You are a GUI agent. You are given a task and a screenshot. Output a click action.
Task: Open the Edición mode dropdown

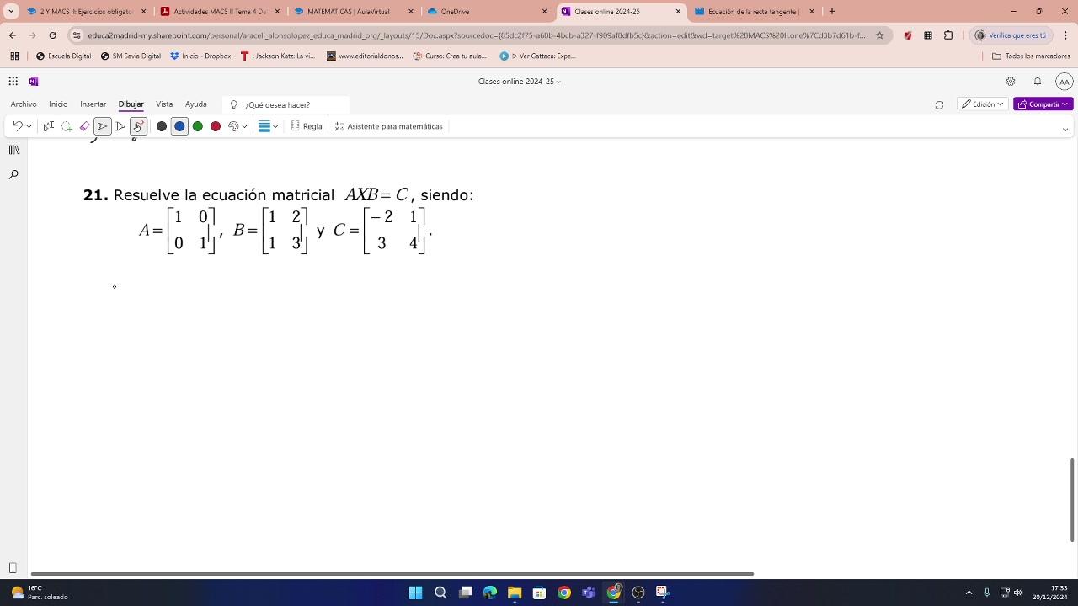983,104
